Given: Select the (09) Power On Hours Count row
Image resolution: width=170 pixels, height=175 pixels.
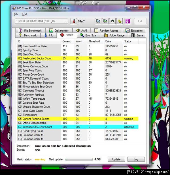Looking at the screenshot, I should tap(78, 67).
